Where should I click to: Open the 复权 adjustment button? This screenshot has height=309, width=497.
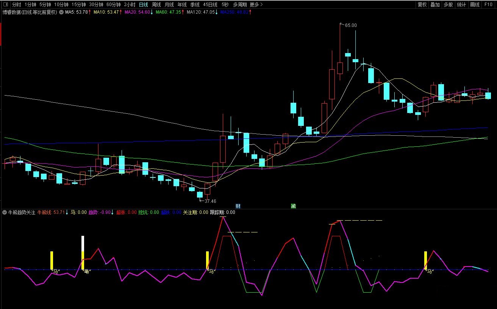[422, 5]
